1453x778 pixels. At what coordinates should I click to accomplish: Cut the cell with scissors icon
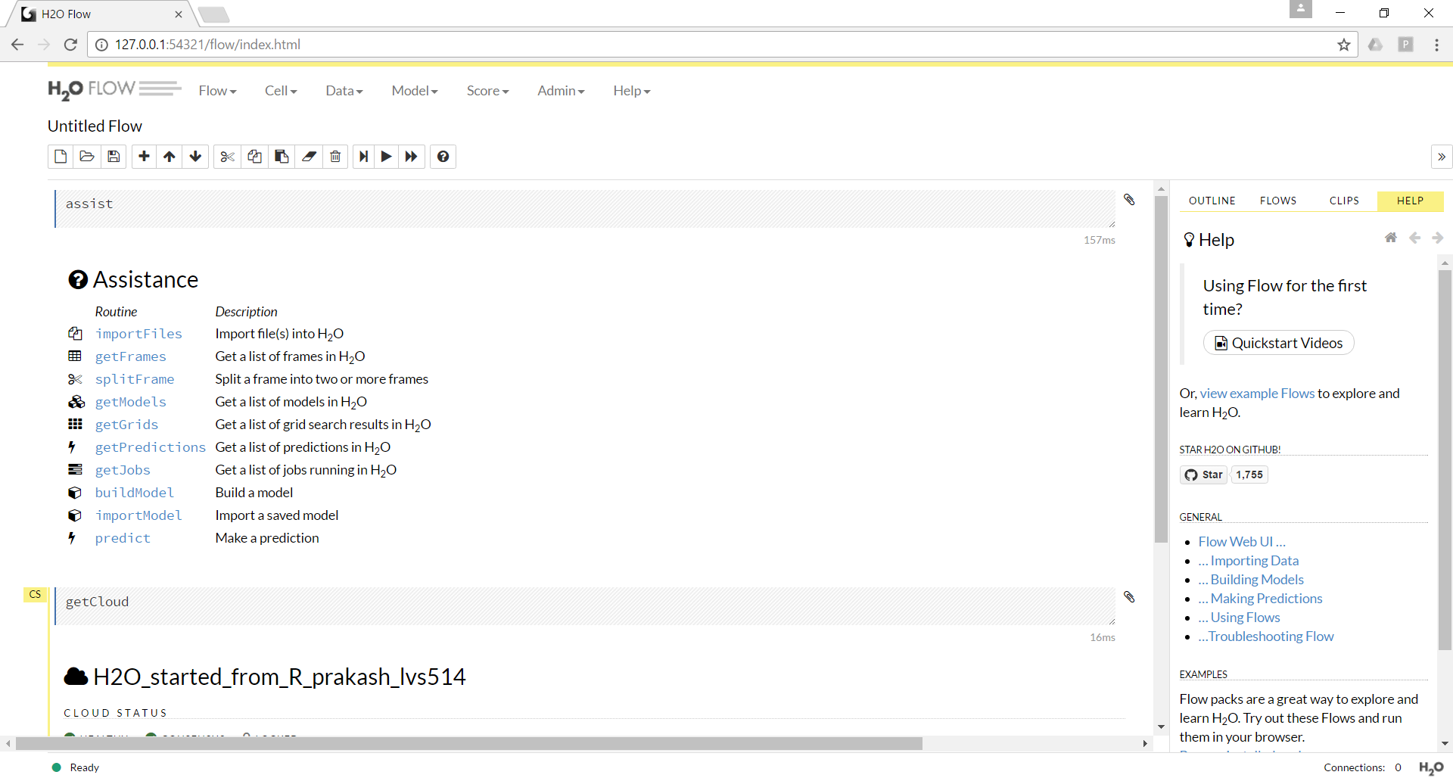(227, 157)
